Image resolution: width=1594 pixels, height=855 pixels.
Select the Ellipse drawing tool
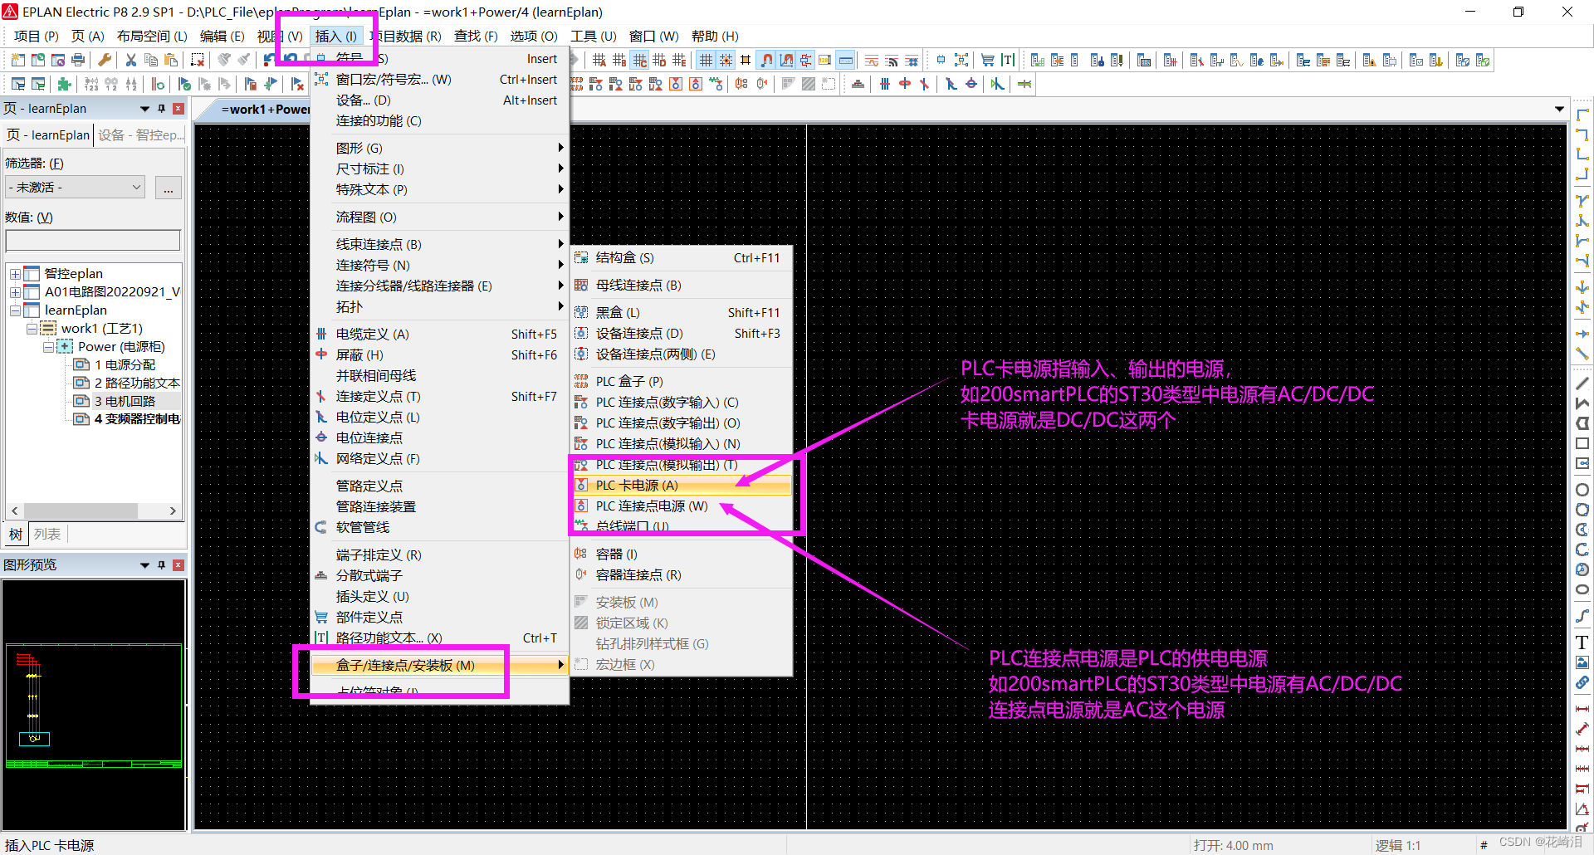[x=1582, y=589]
